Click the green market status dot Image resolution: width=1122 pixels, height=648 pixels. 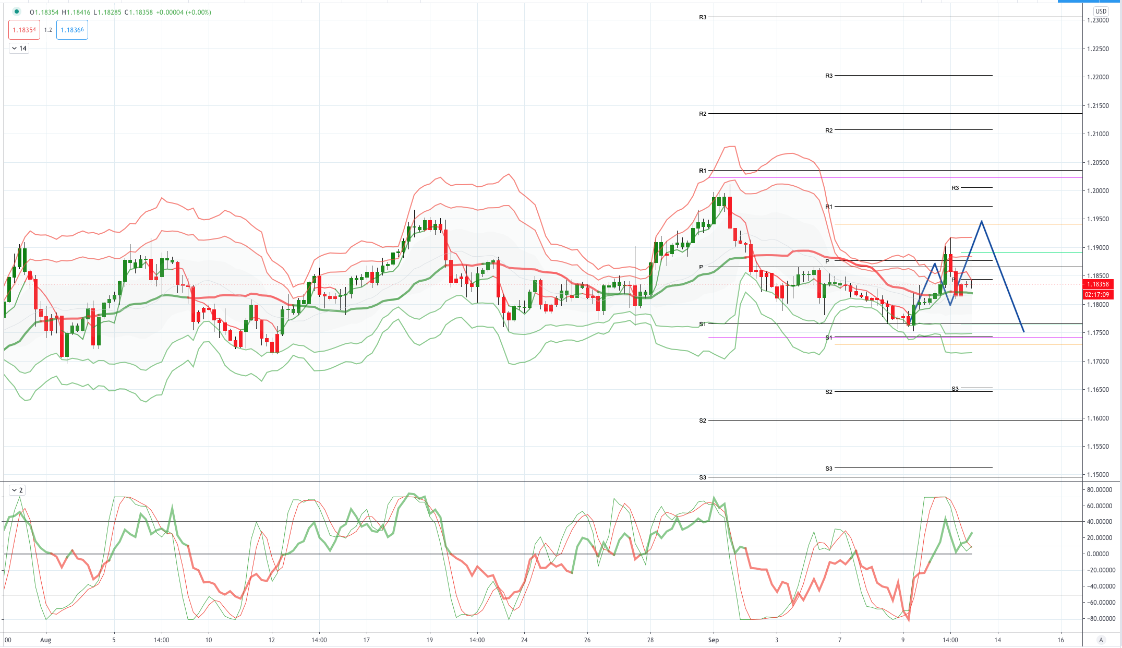pos(17,11)
